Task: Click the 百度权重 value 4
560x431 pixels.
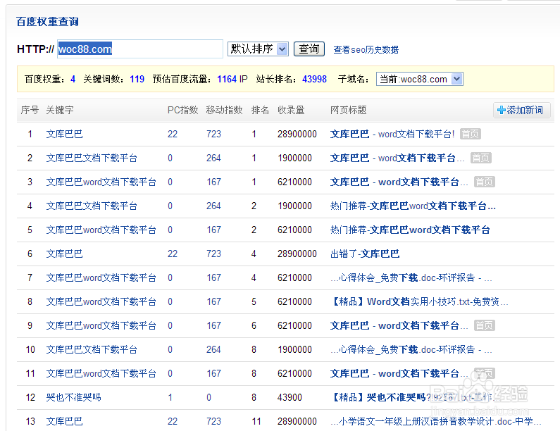Action: coord(73,79)
